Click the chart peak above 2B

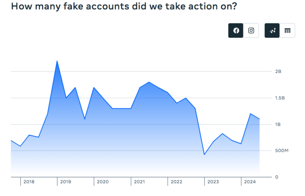click(x=57, y=61)
